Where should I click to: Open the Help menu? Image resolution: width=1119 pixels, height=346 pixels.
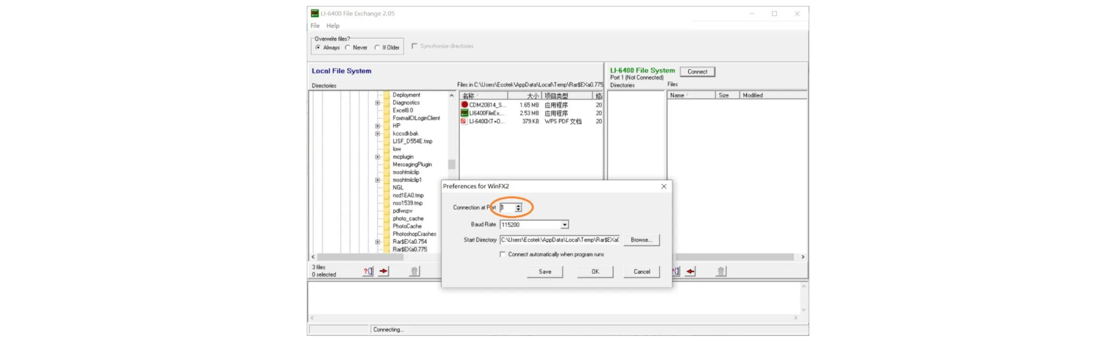pos(333,26)
